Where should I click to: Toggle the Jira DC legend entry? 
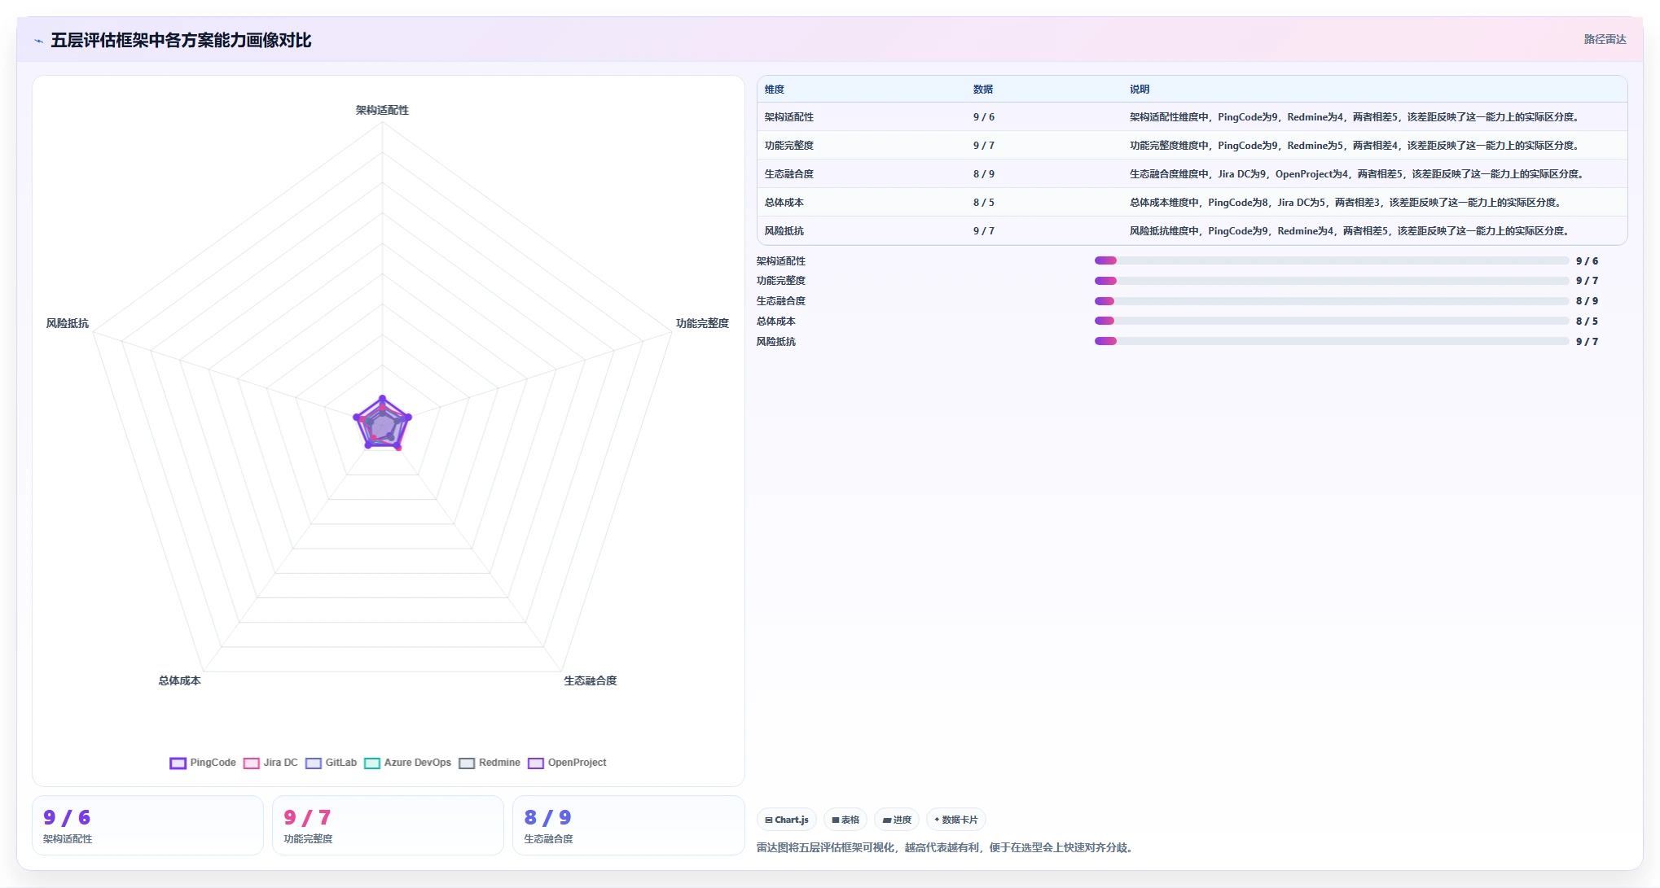[x=270, y=763]
